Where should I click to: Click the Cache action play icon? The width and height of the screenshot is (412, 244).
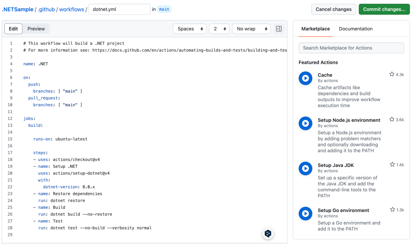[305, 78]
